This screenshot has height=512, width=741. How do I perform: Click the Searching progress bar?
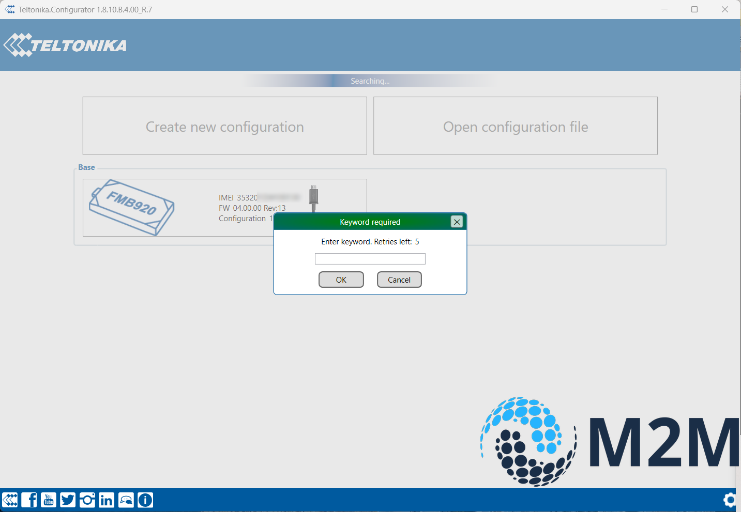tap(370, 81)
